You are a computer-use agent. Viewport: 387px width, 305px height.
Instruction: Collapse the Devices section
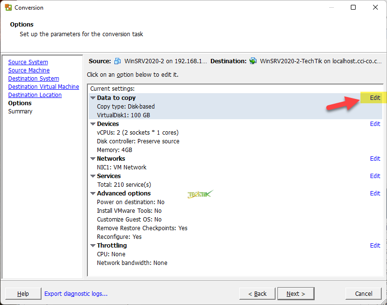pyautogui.click(x=93, y=124)
